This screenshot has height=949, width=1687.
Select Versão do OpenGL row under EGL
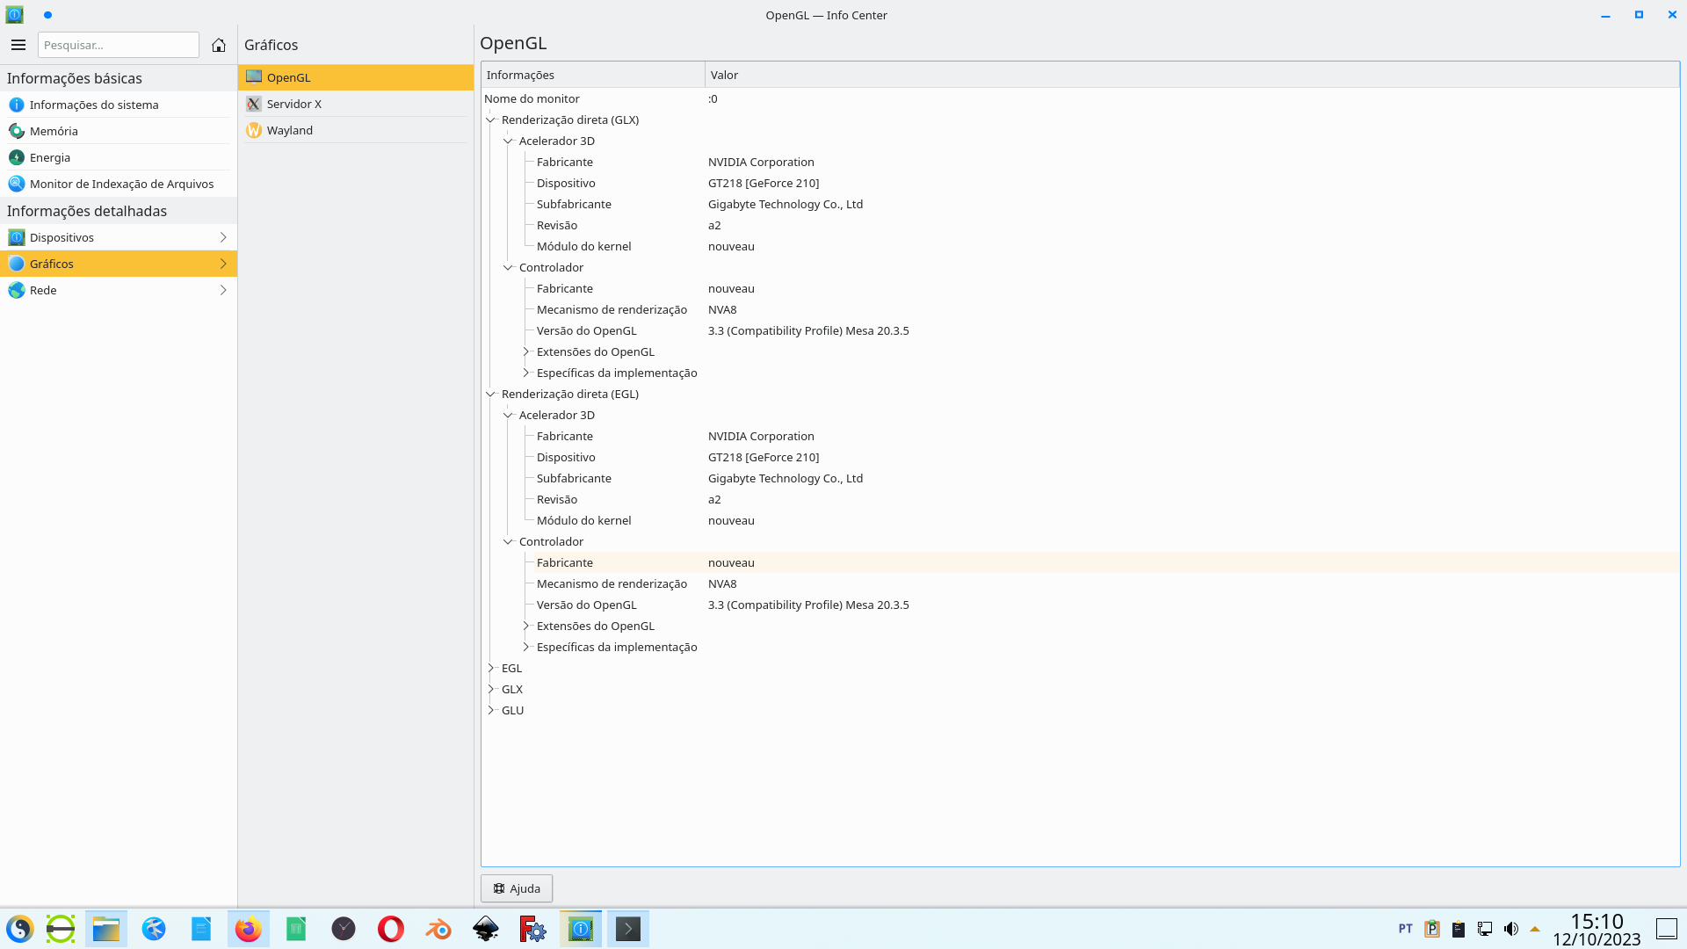(x=1106, y=605)
